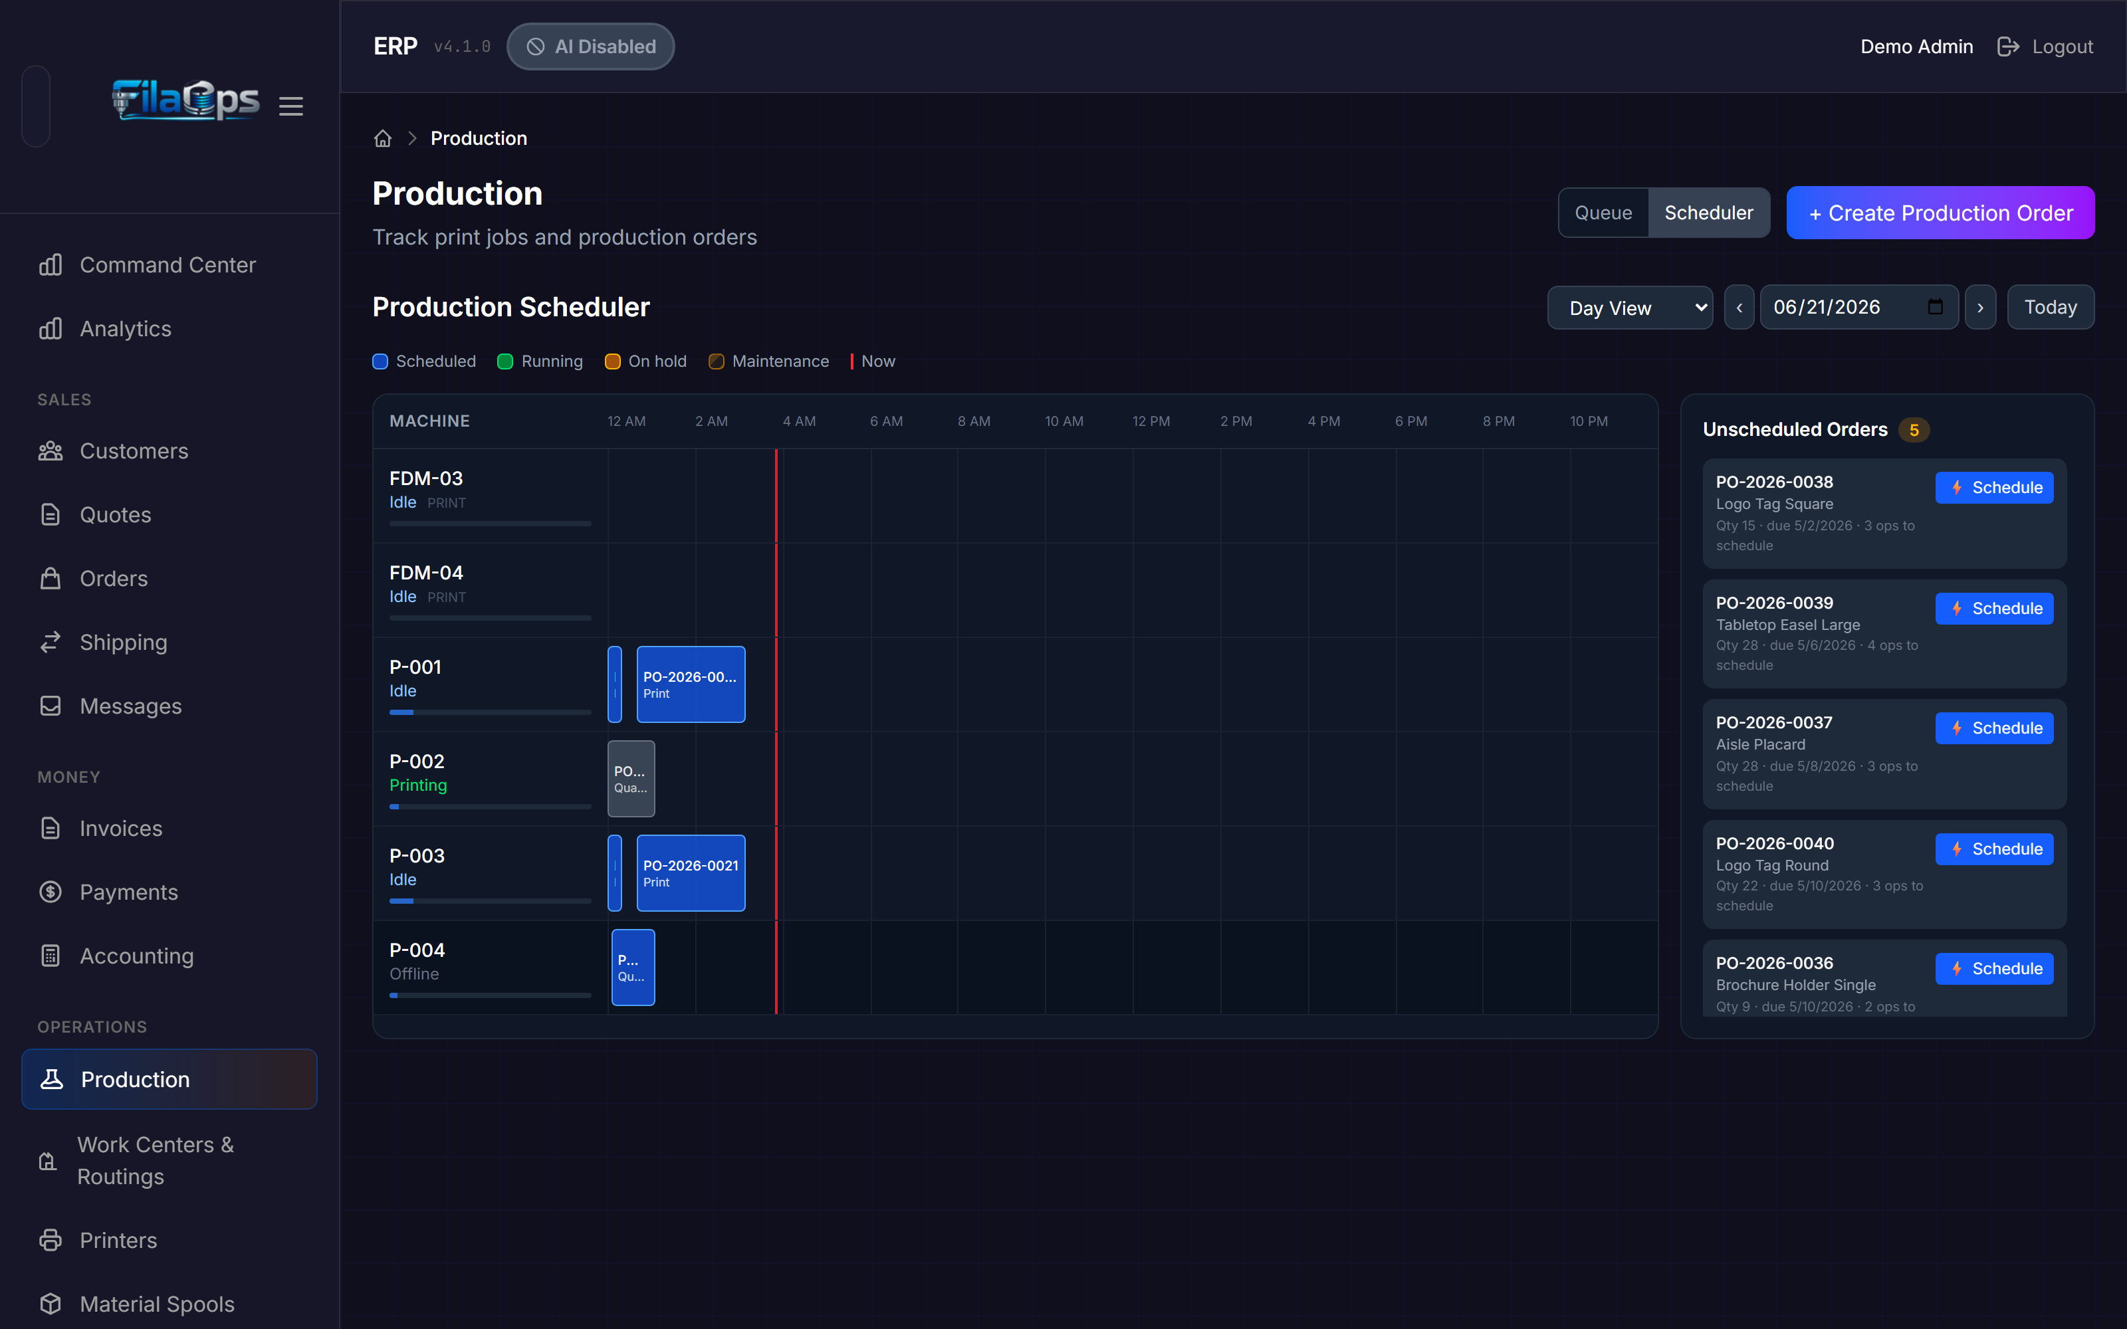Click the Running legend swatch
Image resolution: width=2127 pixels, height=1329 pixels.
(x=505, y=361)
